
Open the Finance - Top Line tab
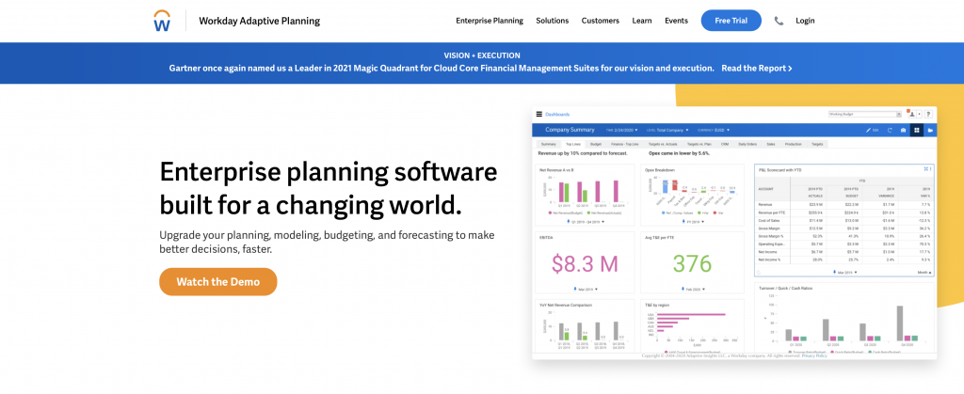pos(625,144)
